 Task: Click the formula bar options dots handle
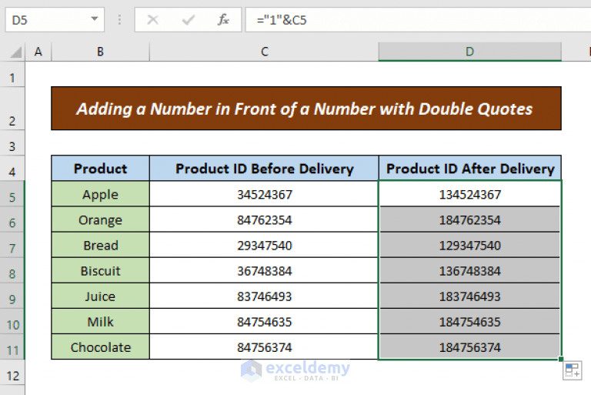119,19
